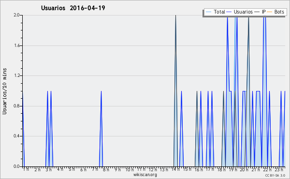This screenshot has height=179, width=290.
Task: Click the '12 h' x-axis label
Action: [153, 169]
